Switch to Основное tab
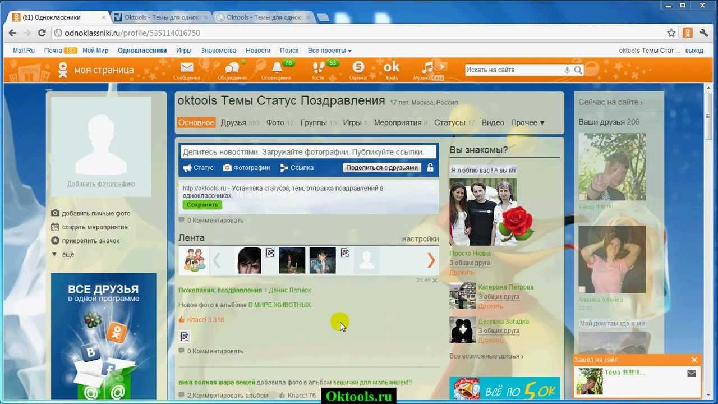The image size is (718, 404). click(x=196, y=122)
